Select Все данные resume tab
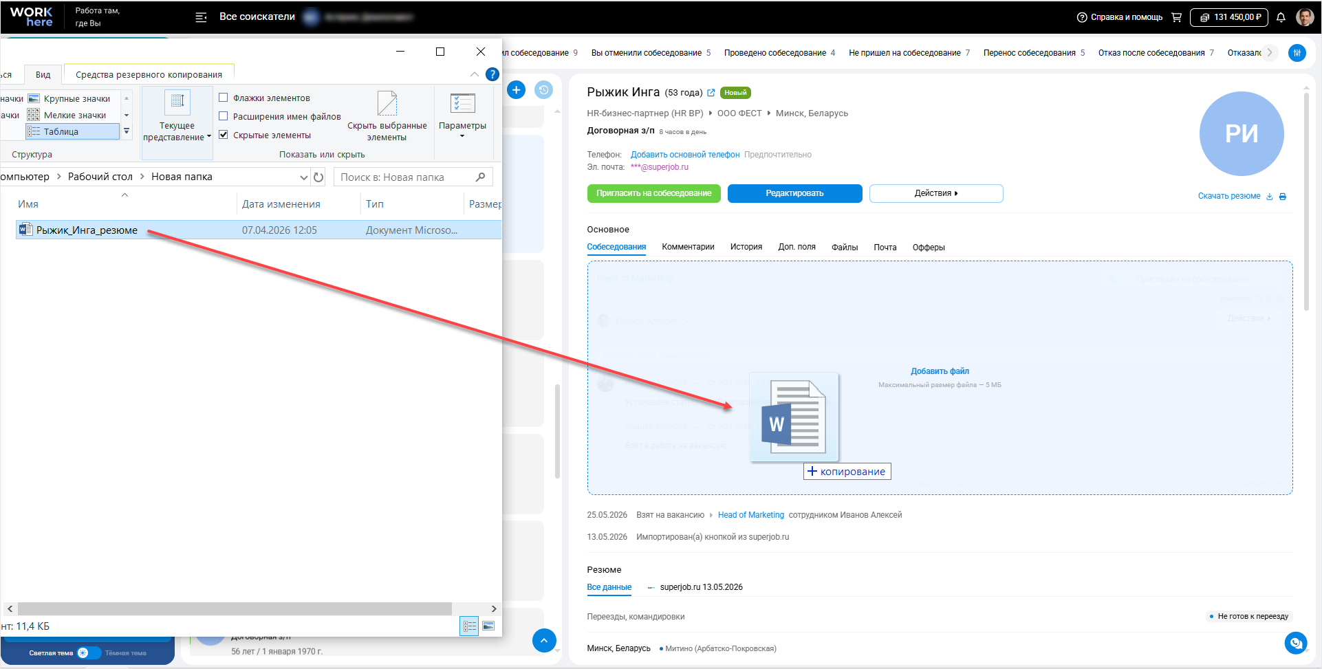1322x669 pixels. click(609, 587)
